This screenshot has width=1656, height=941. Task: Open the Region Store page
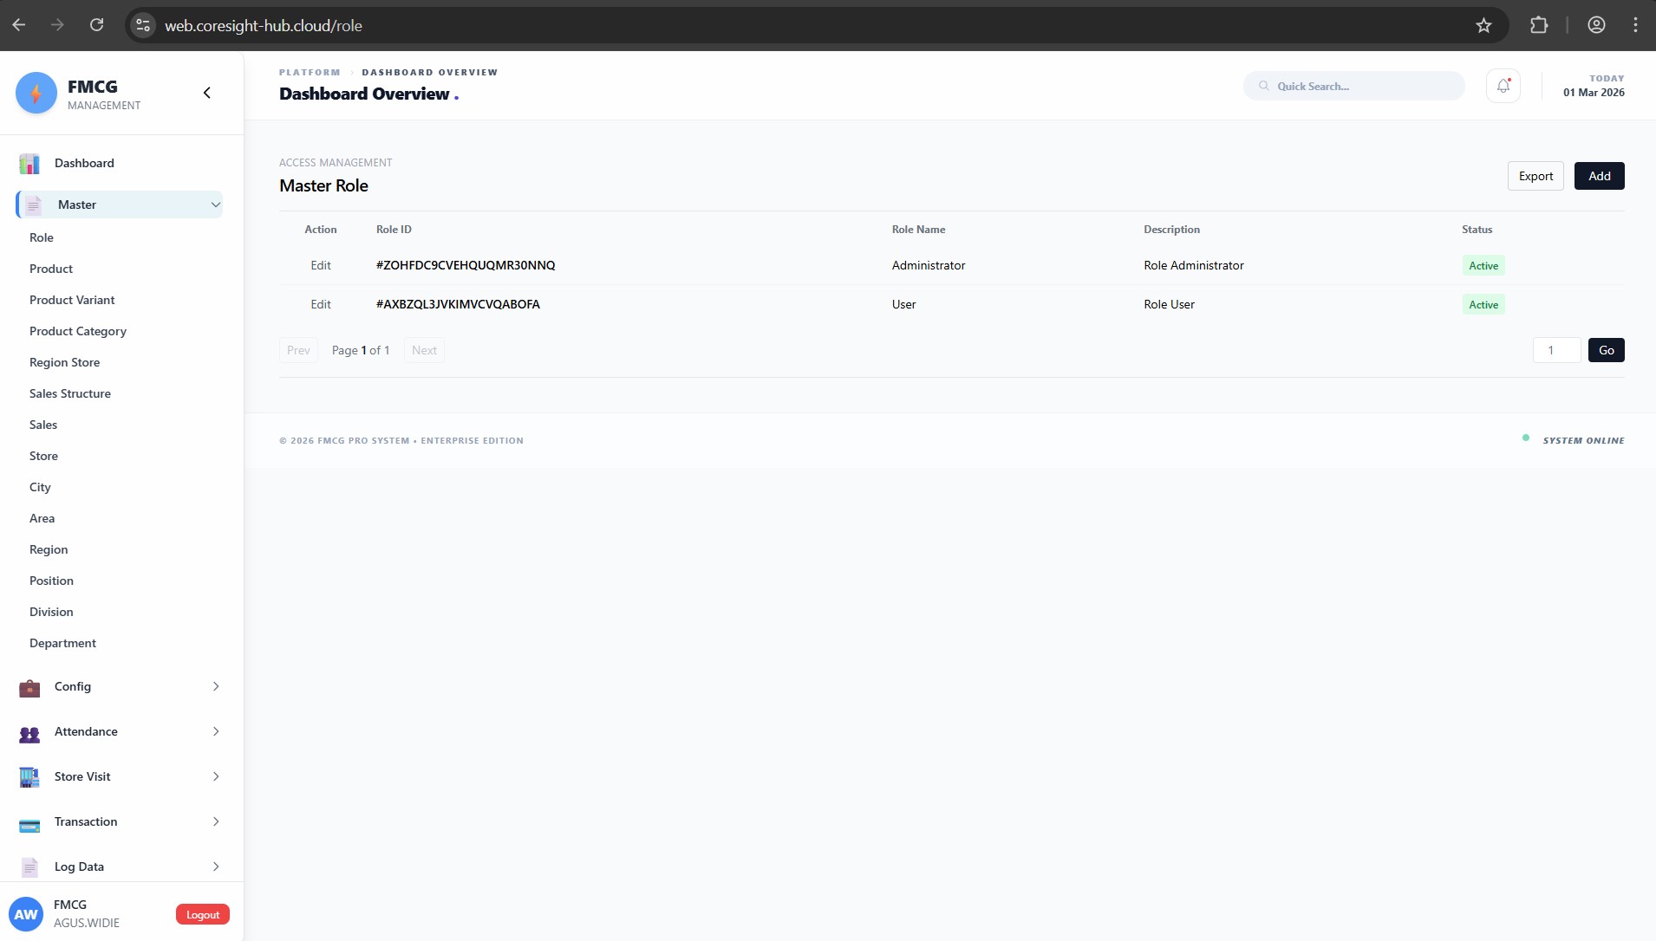(x=64, y=362)
